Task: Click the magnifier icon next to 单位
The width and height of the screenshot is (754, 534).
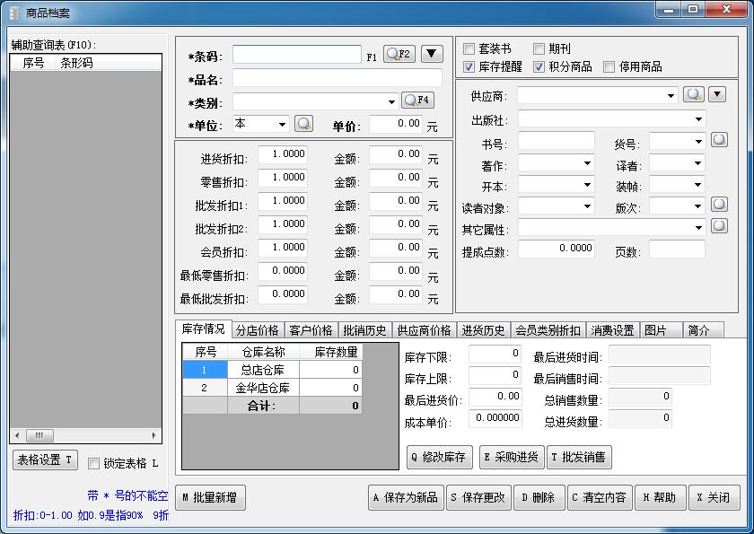Action: pyautogui.click(x=303, y=124)
